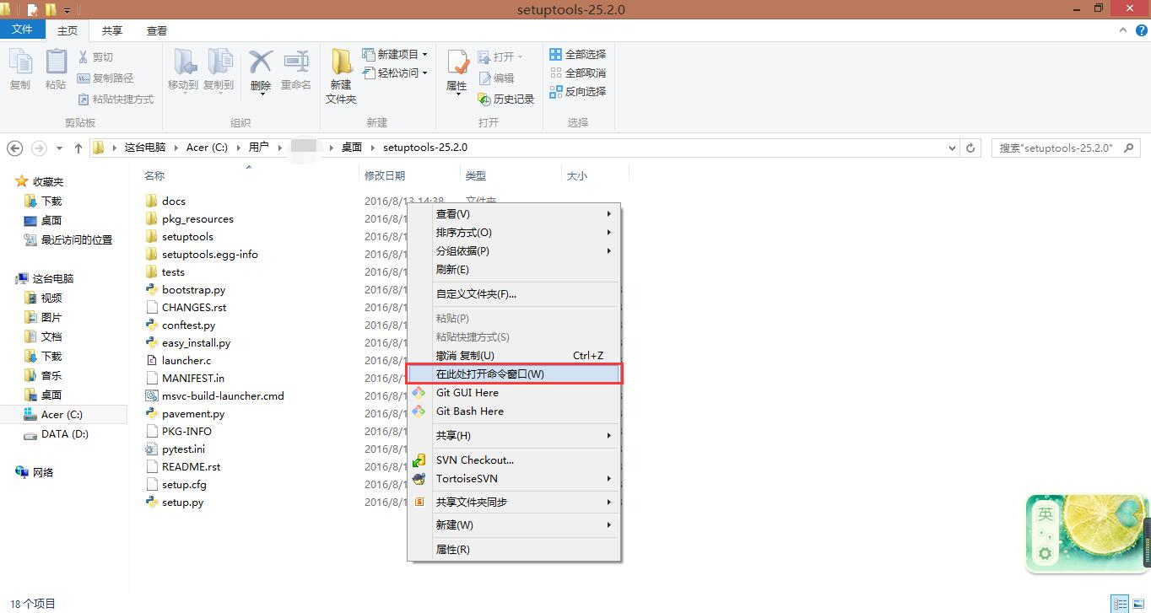This screenshot has height=613, width=1151.
Task: Go up one folder with the up arrow
Action: click(x=78, y=148)
